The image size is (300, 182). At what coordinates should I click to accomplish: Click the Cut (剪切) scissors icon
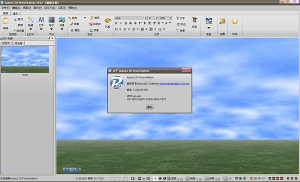15,19
